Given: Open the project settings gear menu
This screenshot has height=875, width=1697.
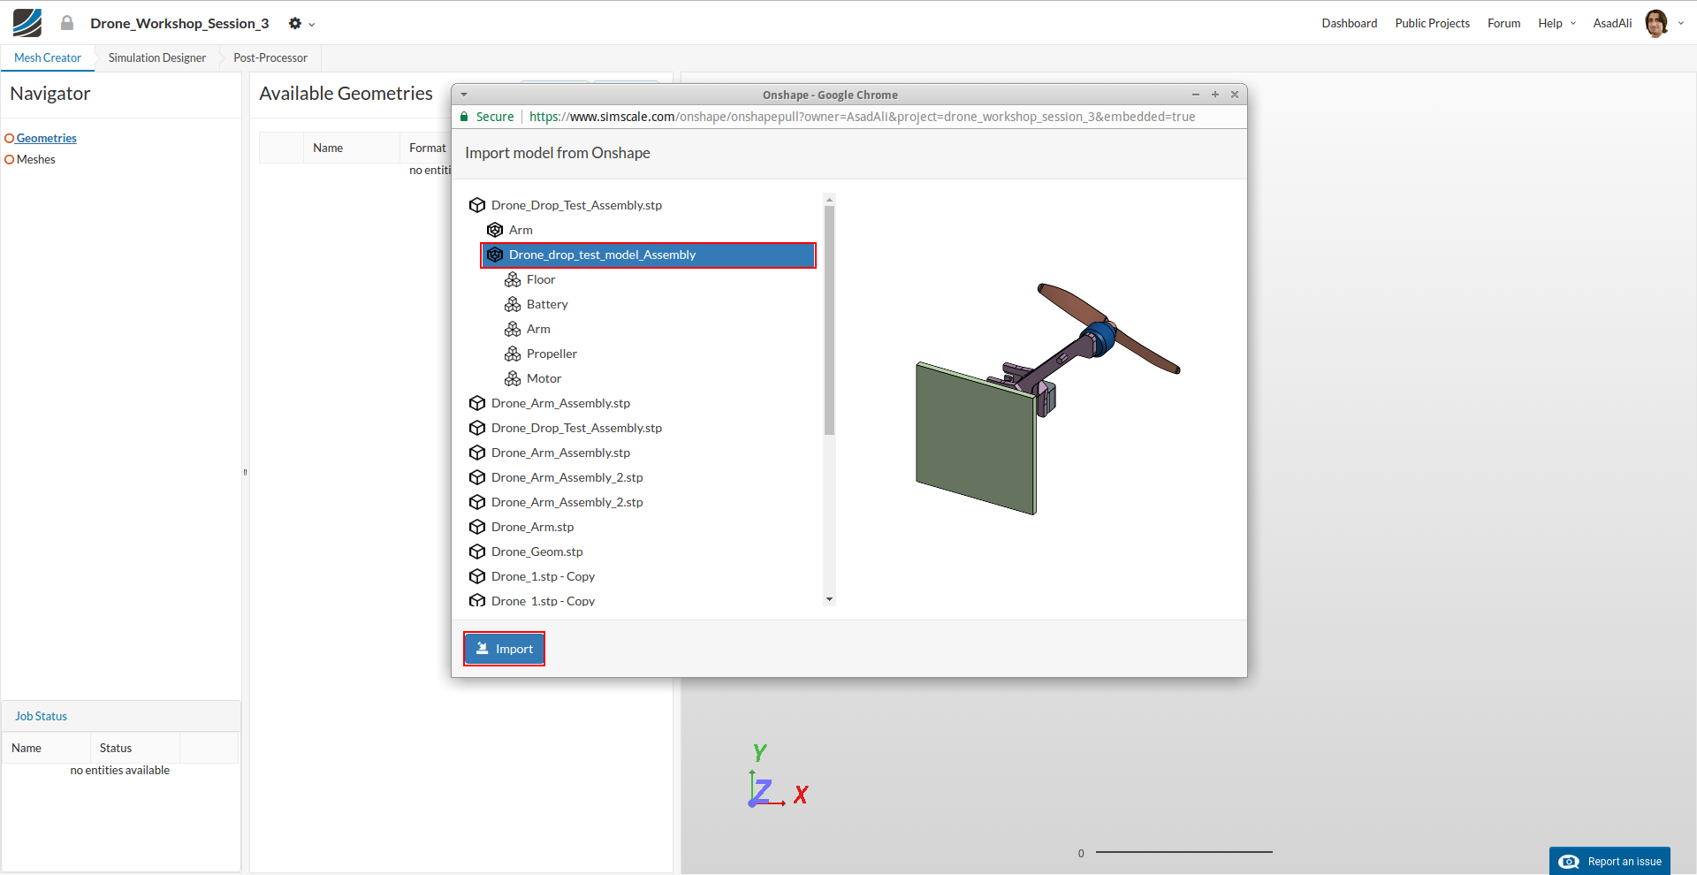Looking at the screenshot, I should [x=301, y=24].
